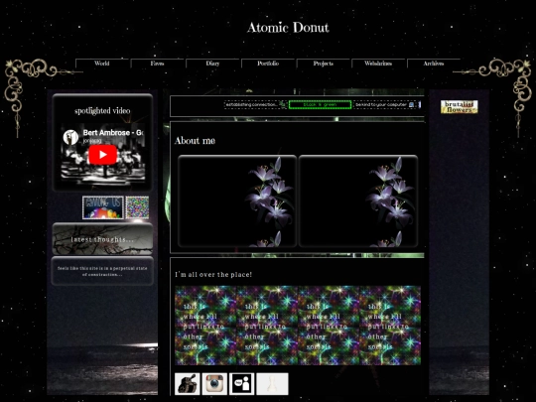This screenshot has width=536, height=402.
Task: Click the first lily flower card
Action: pos(237,201)
